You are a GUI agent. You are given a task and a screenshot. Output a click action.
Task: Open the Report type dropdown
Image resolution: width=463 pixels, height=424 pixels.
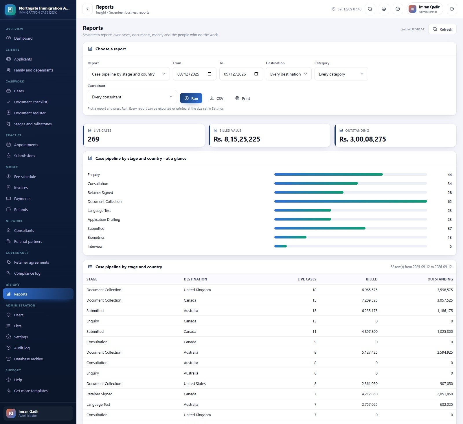pos(129,74)
